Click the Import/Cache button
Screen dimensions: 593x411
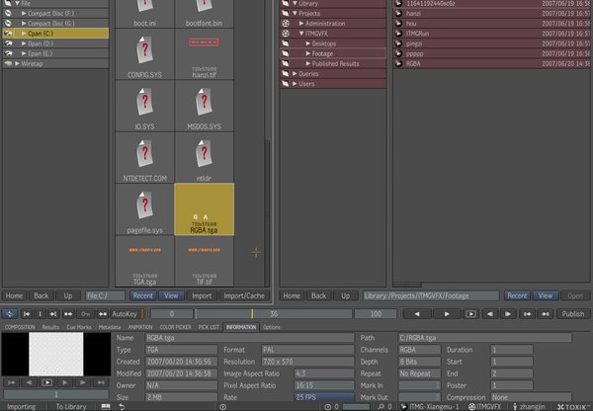pyautogui.click(x=242, y=295)
